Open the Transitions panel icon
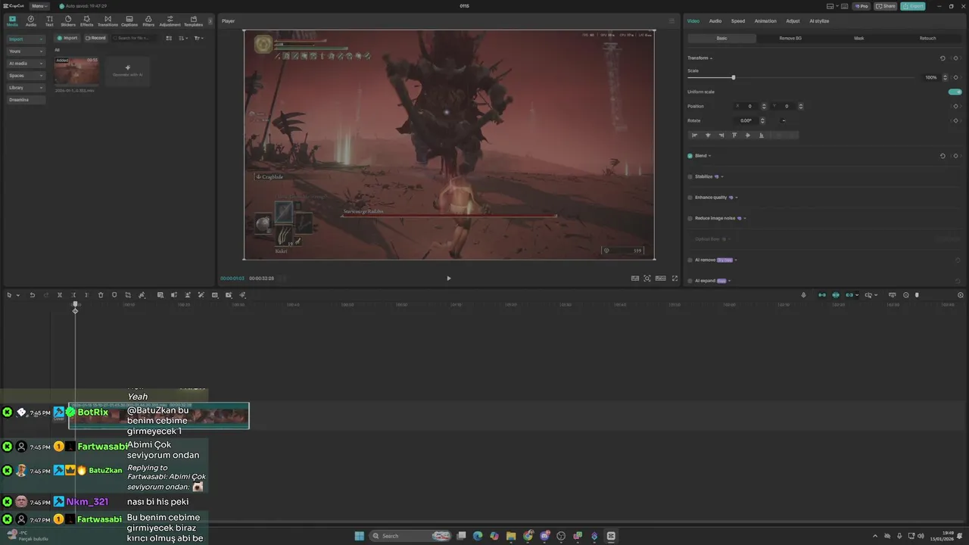The image size is (969, 545). pyautogui.click(x=107, y=20)
